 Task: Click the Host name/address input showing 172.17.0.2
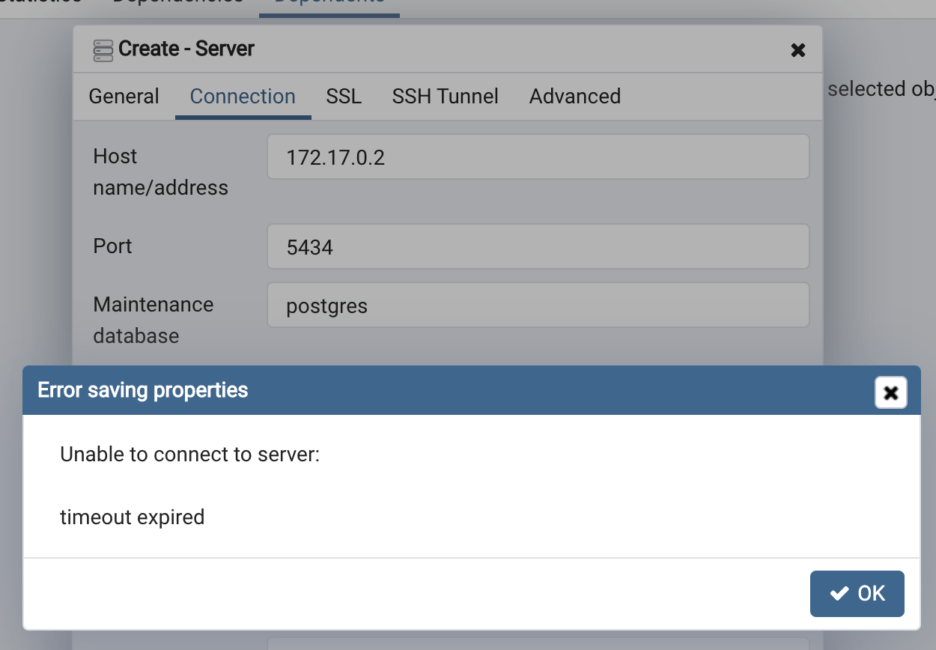pos(538,157)
